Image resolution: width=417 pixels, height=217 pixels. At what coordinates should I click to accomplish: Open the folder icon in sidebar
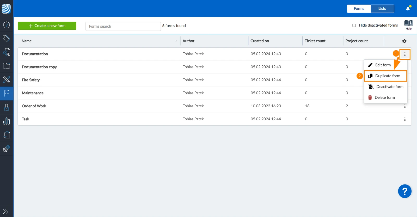point(7,66)
